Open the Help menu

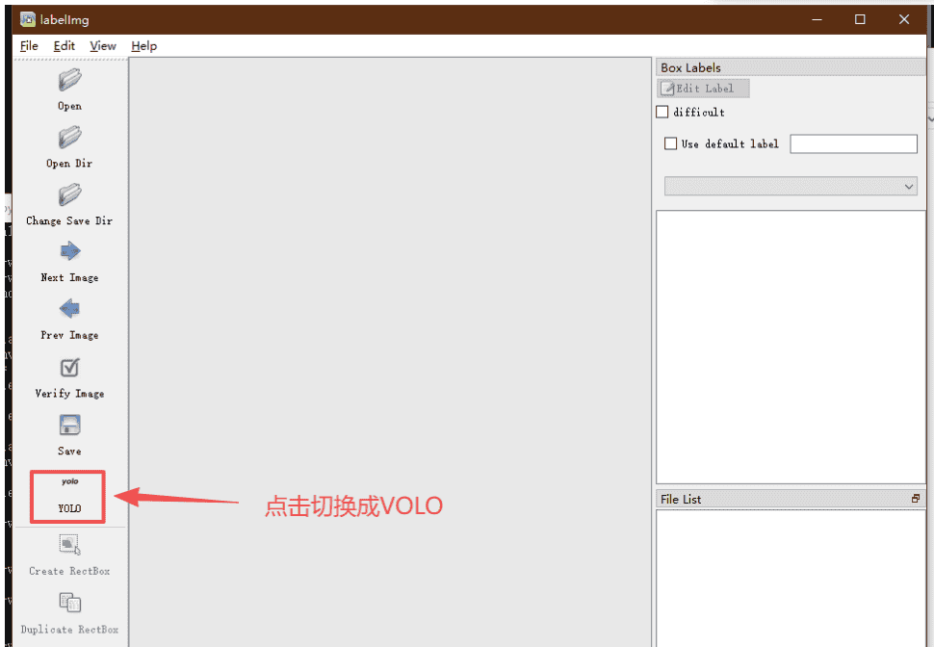(x=144, y=46)
